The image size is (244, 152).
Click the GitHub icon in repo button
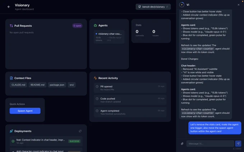click(x=140, y=7)
